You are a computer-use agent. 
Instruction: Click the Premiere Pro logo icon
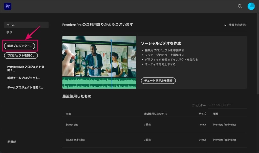coord(8,6)
